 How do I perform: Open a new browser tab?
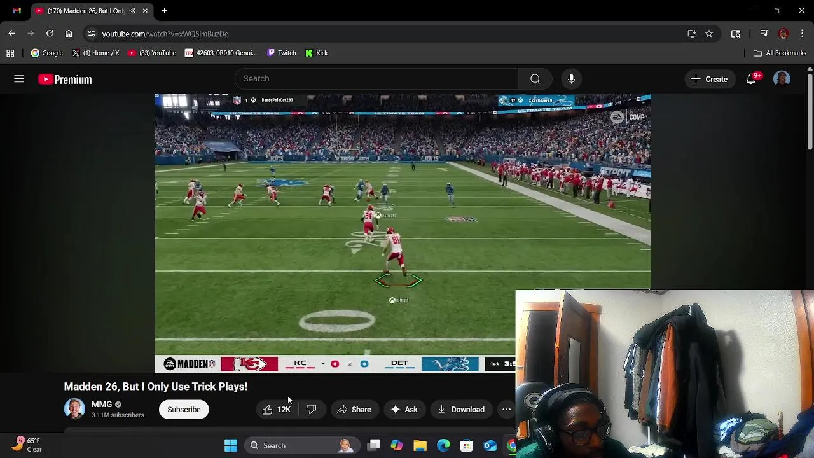click(164, 11)
